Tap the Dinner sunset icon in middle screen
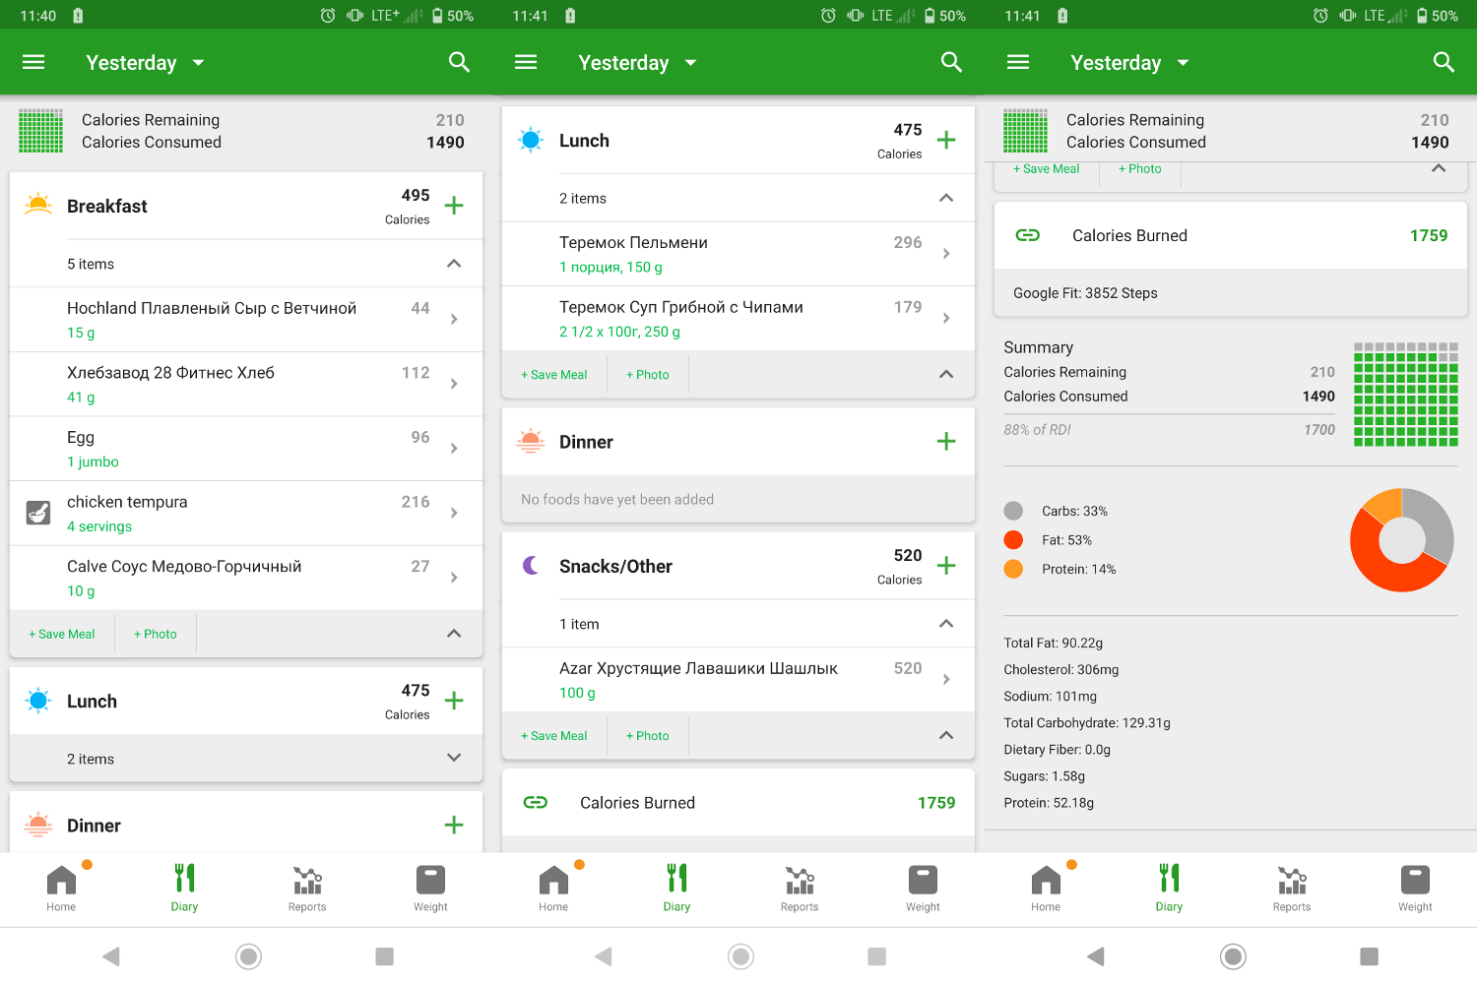 coord(531,441)
